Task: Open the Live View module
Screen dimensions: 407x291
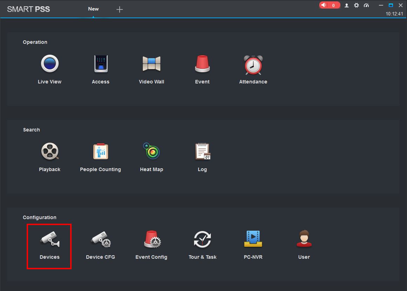Action: pyautogui.click(x=49, y=69)
